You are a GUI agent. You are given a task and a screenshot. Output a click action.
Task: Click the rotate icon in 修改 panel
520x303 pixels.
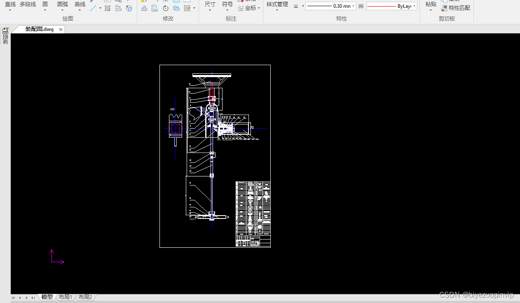166,8
